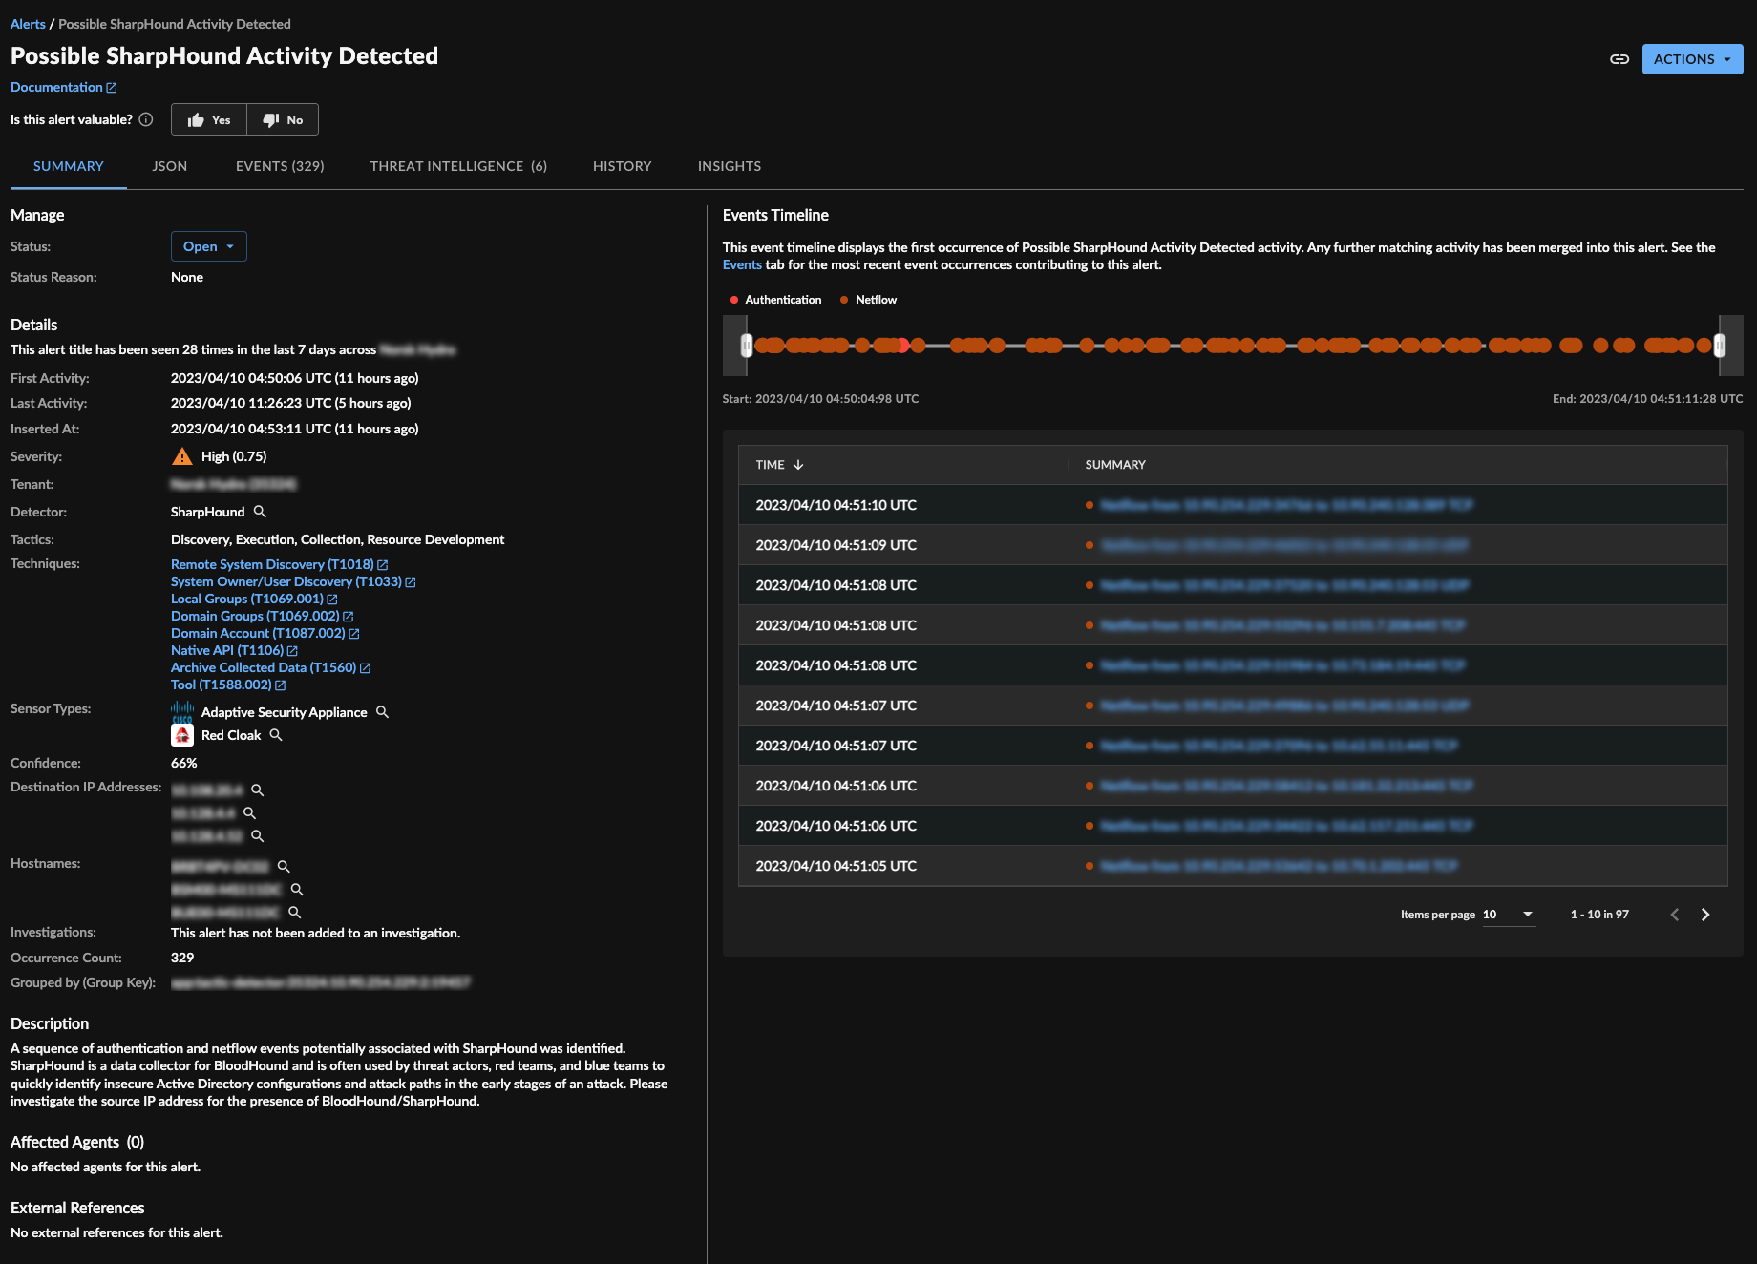The height and width of the screenshot is (1264, 1757).
Task: Click the Confidence value 66%
Action: 184,763
